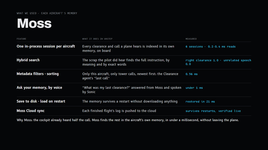Click the 'FEATURE' column header
Image resolution: width=268 pixels, height=150 pixels.
[x=21, y=39]
